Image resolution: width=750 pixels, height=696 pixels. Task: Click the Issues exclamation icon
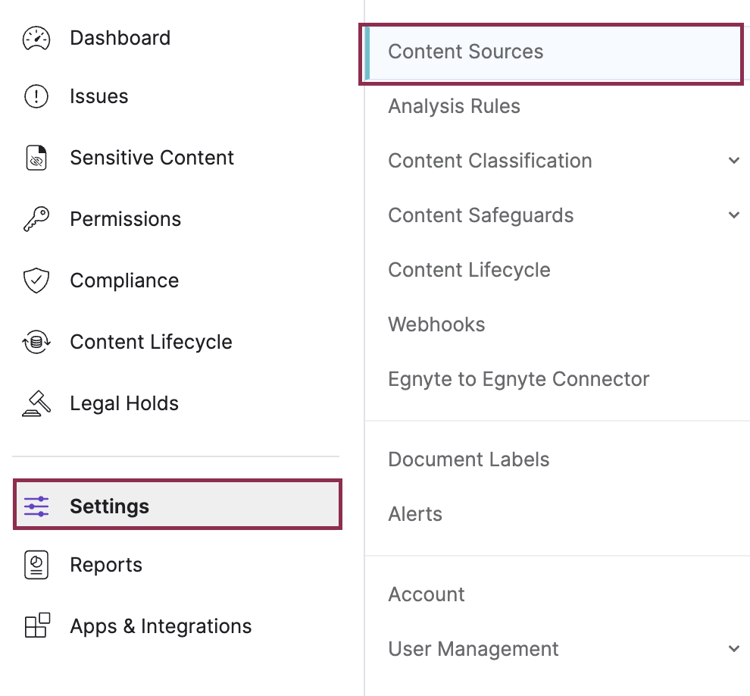tap(36, 97)
